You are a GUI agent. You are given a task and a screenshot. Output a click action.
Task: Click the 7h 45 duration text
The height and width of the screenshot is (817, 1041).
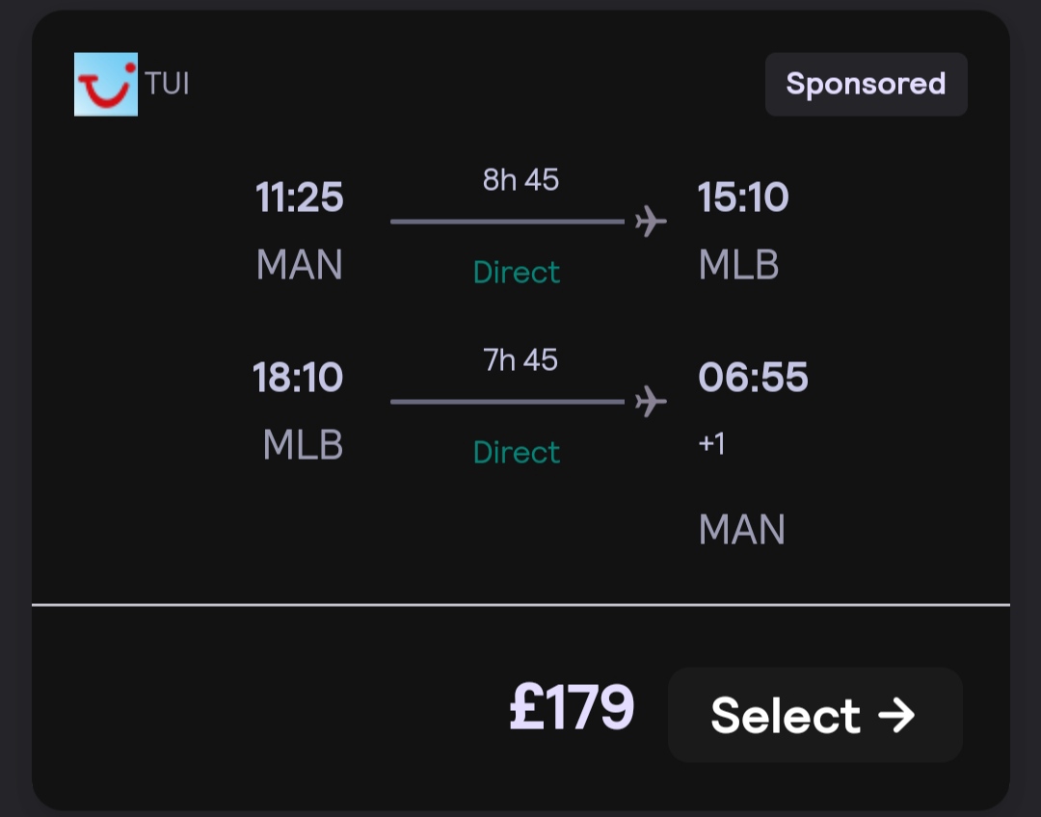tap(520, 359)
